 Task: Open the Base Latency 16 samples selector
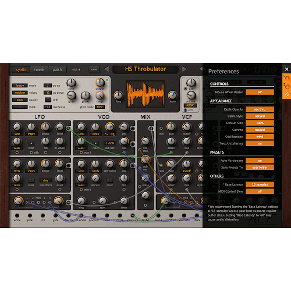click(260, 184)
